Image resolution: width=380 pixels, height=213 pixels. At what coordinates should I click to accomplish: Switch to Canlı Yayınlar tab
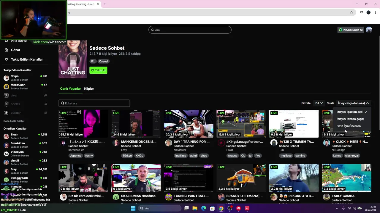70,89
